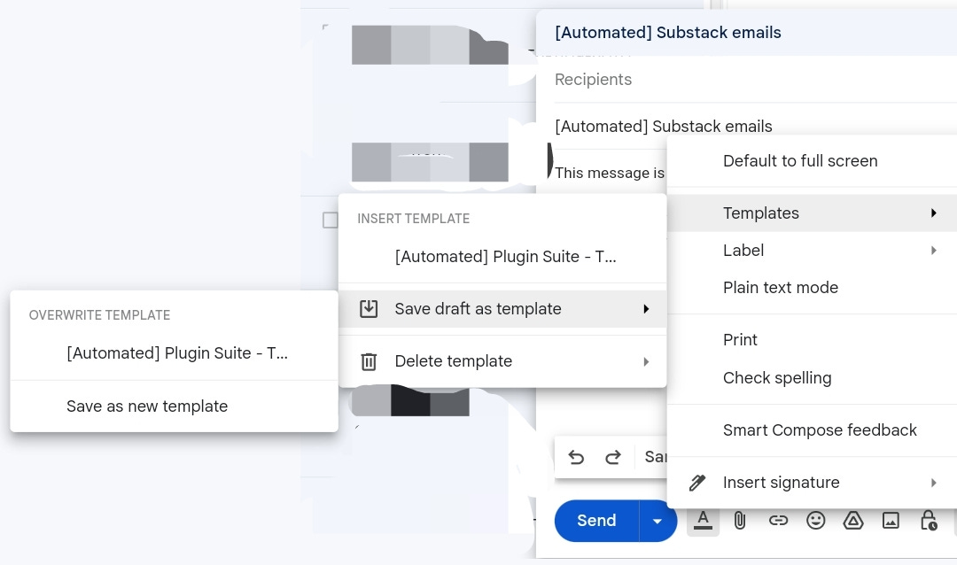The width and height of the screenshot is (957, 565).
Task: Insert the Plugin Suite template
Action: click(502, 257)
